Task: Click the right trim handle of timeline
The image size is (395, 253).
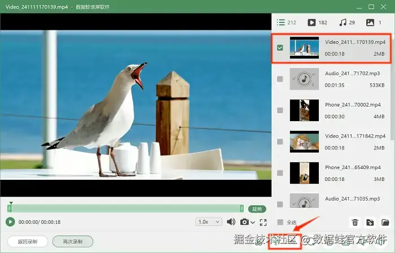Action: [x=242, y=208]
